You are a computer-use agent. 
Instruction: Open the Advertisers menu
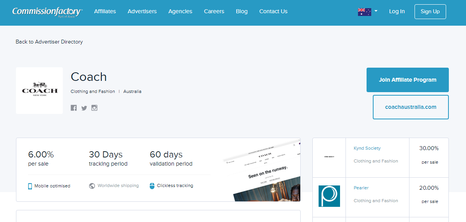[x=142, y=11]
